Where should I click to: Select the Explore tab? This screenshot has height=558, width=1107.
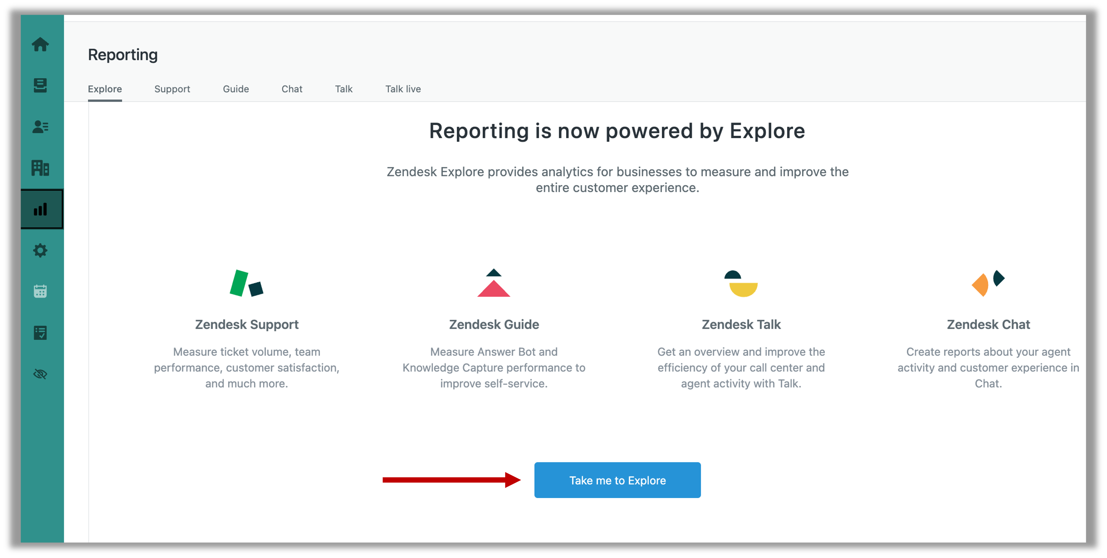coord(105,89)
